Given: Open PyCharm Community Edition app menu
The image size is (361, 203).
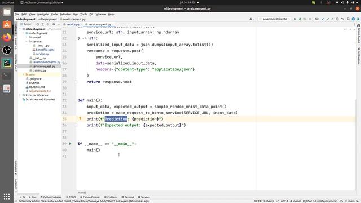Looking at the screenshot, I should [42, 2].
